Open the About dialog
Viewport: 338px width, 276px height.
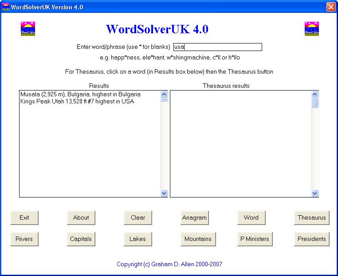coord(81,218)
